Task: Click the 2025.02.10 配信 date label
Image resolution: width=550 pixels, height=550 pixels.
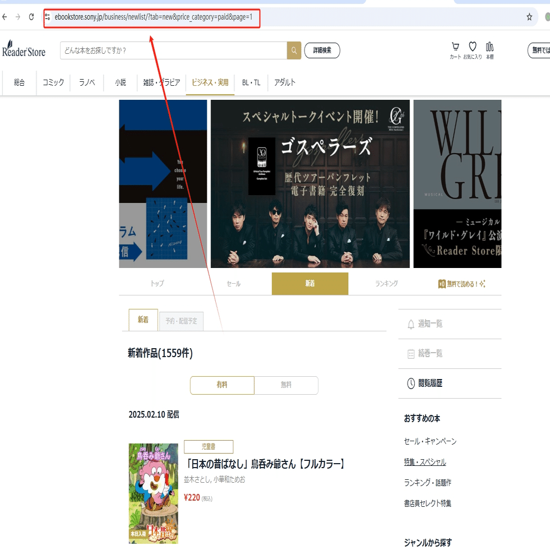Action: [x=154, y=415]
